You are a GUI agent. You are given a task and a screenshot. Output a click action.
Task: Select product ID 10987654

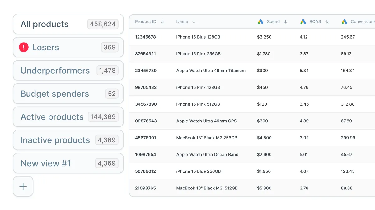(145, 154)
